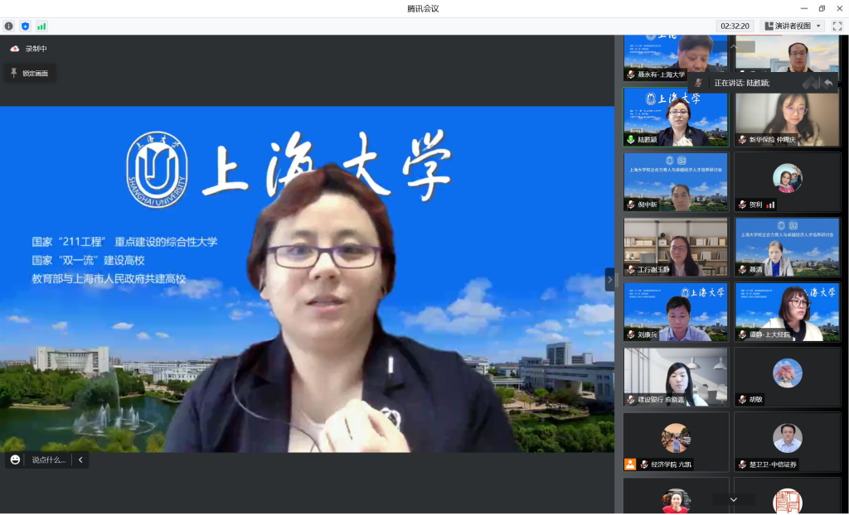Screen dimensions: 849x515
Task: Enter full screen with the corner-brackets icon
Action: pos(837,26)
